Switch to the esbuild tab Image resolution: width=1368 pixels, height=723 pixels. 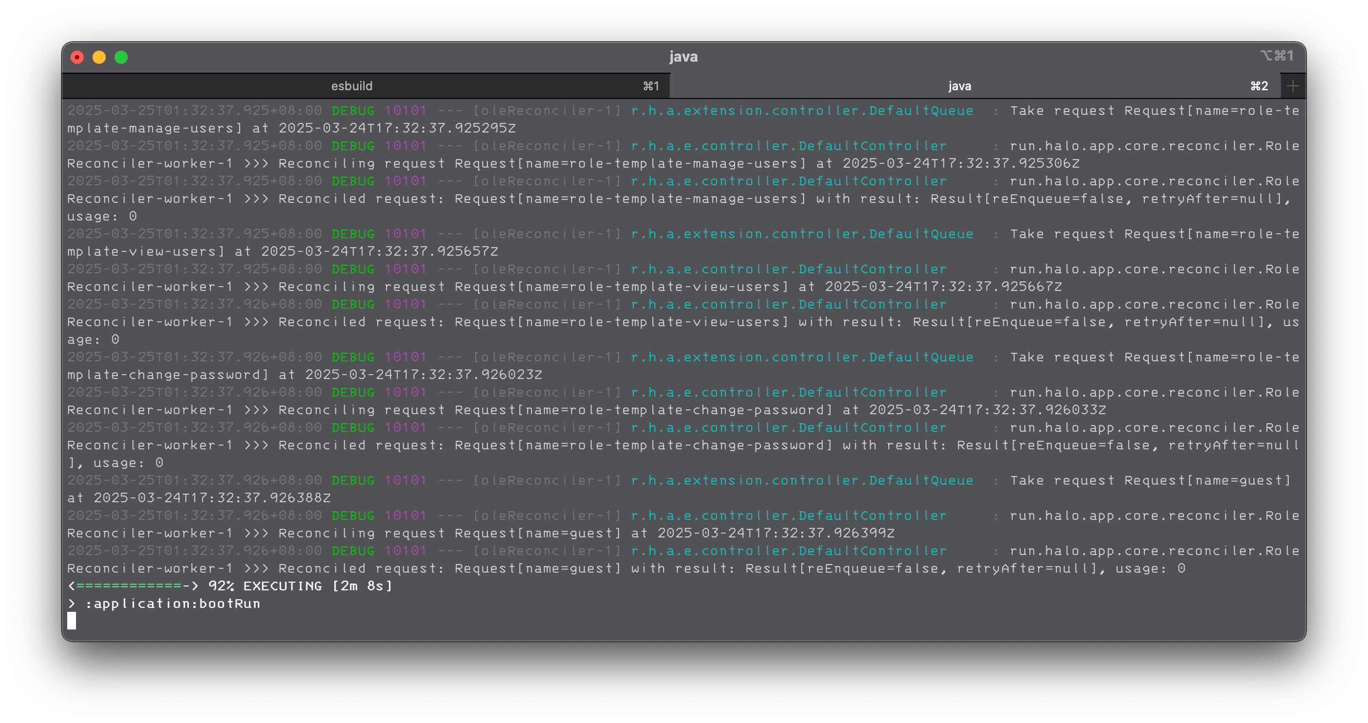pyautogui.click(x=351, y=86)
